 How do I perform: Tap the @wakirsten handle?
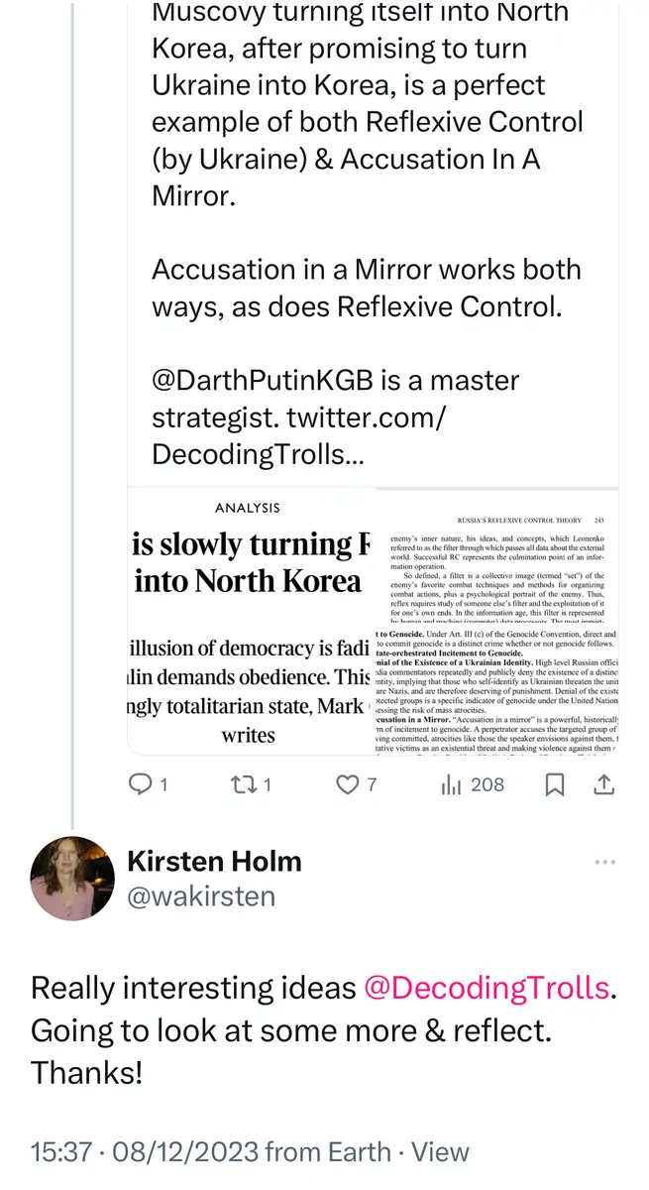(201, 896)
